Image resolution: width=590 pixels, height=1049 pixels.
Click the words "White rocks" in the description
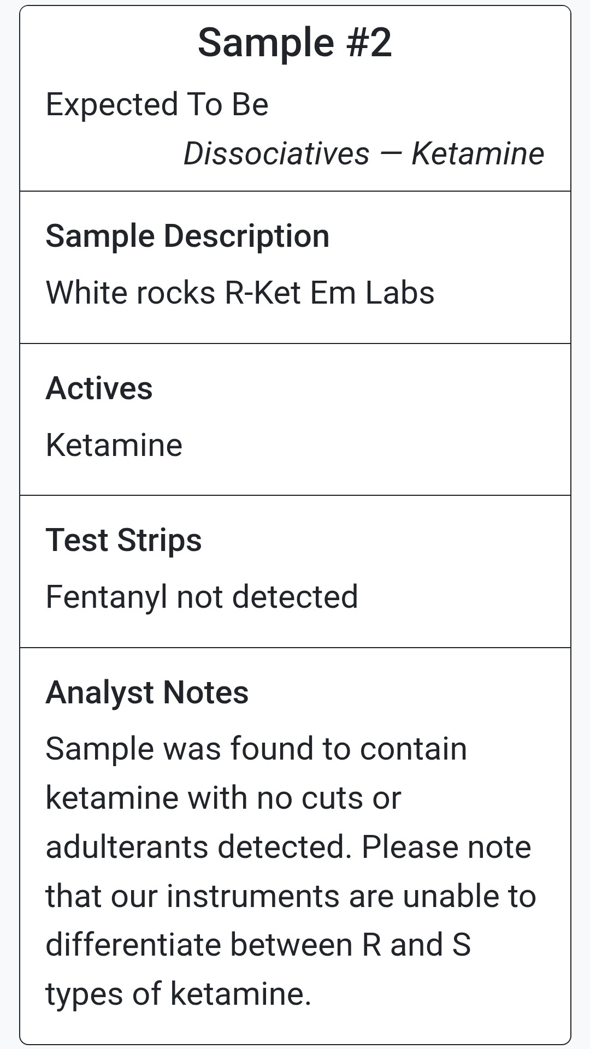[131, 293]
